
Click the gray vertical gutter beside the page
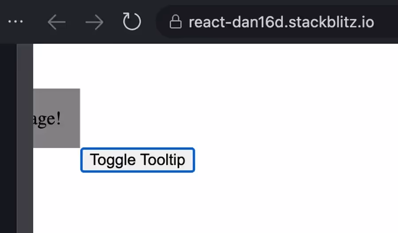pos(25,138)
